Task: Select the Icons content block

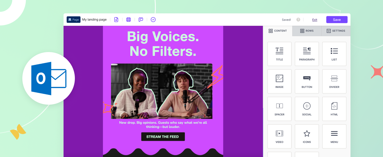Action: point(307,136)
